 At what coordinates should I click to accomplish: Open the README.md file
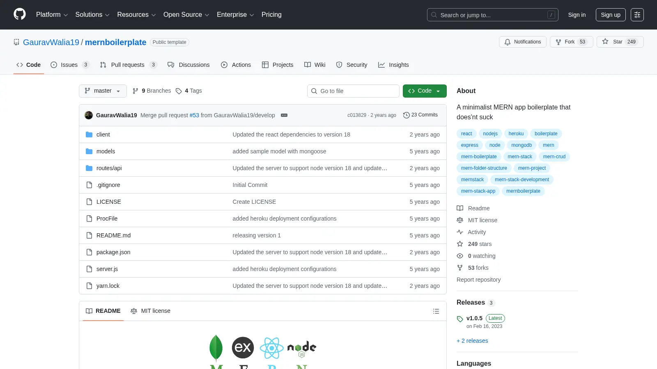tap(113, 235)
